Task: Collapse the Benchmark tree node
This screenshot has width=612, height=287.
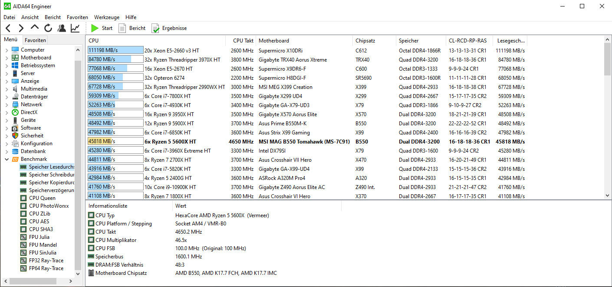Action: coord(7,159)
